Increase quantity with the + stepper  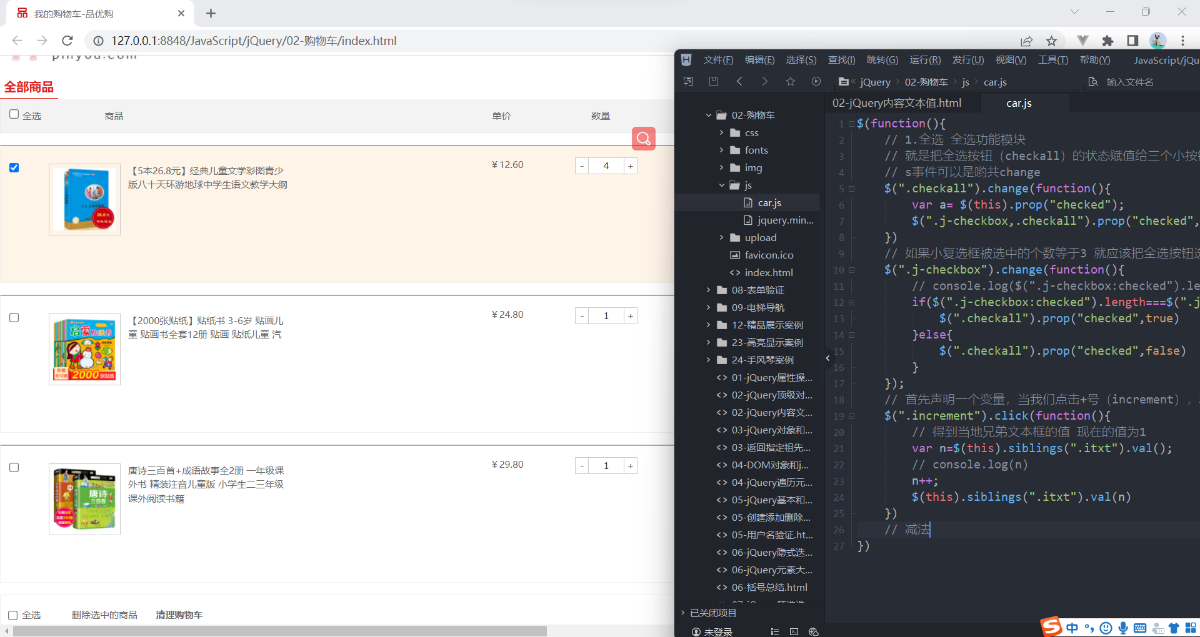click(x=630, y=165)
